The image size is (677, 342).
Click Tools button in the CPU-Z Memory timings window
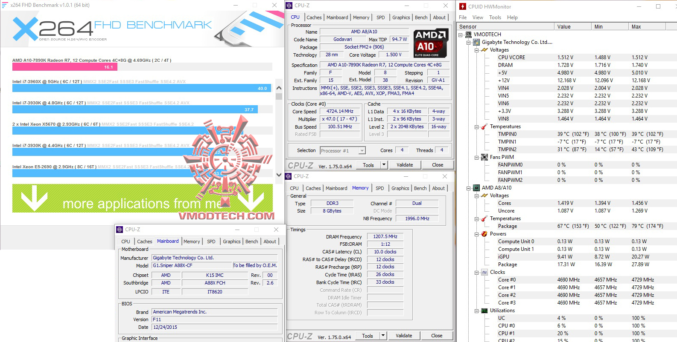368,336
